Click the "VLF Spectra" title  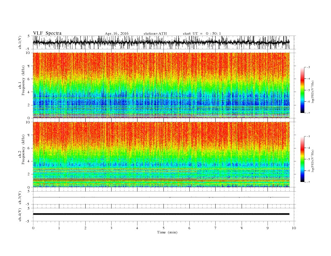(x=47, y=33)
